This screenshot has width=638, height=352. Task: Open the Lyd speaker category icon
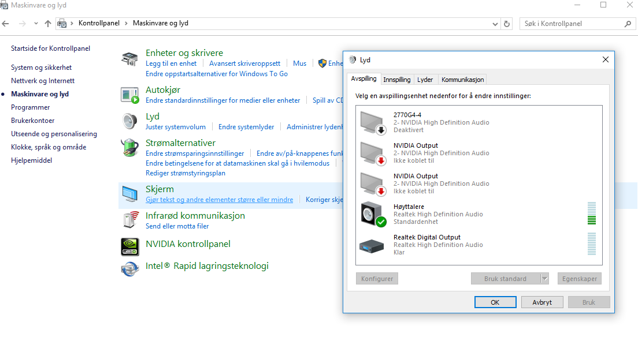point(130,121)
